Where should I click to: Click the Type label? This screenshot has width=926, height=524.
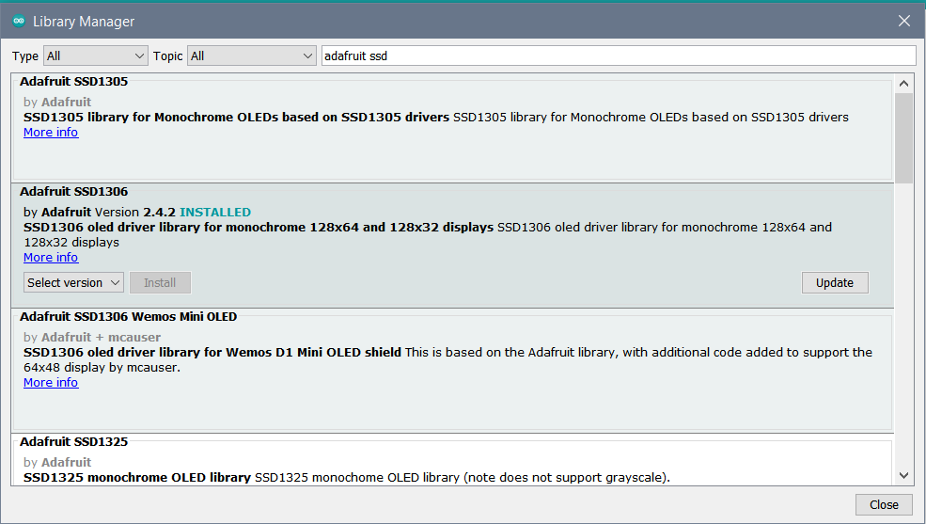[x=25, y=56]
